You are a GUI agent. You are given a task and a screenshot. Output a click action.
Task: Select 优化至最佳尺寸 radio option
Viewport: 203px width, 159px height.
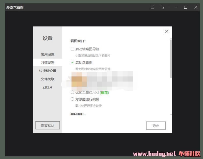pyautogui.click(x=72, y=92)
